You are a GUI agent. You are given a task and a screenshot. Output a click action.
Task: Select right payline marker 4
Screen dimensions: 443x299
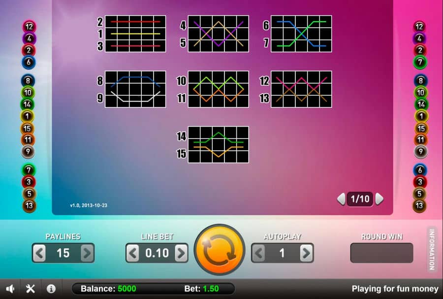419,38
